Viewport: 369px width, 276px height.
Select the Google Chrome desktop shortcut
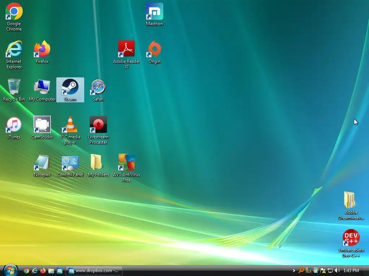14,17
